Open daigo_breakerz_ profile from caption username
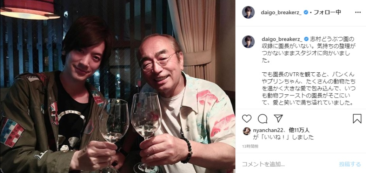 281,39
